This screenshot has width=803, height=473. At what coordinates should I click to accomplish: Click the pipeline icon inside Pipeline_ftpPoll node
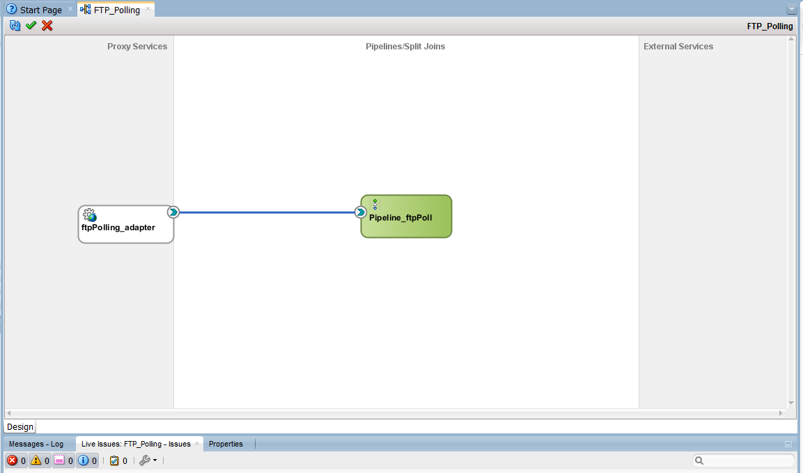(375, 205)
